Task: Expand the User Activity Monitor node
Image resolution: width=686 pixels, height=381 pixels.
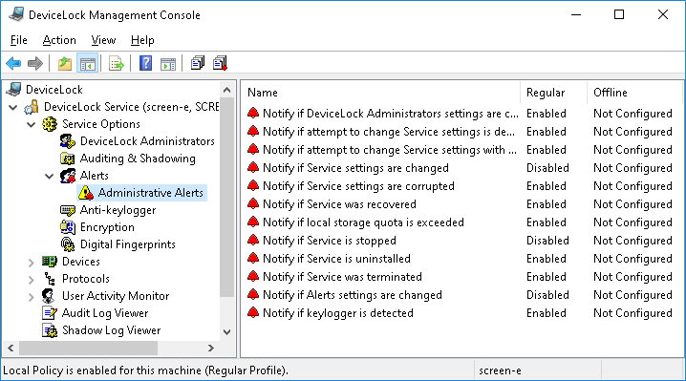Action: coord(32,297)
